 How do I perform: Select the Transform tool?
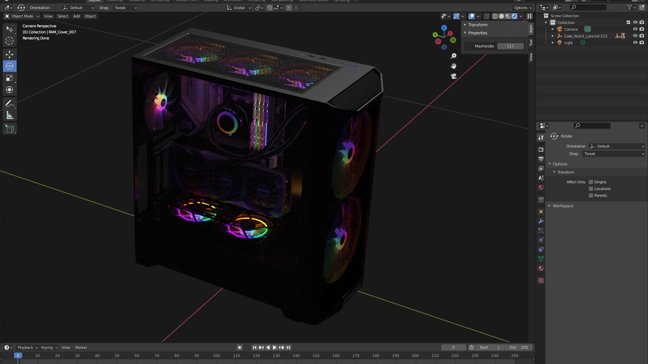tap(10, 90)
